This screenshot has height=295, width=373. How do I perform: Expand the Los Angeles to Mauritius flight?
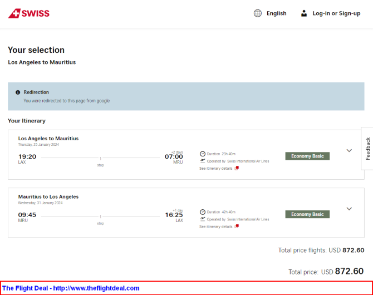pos(349,151)
